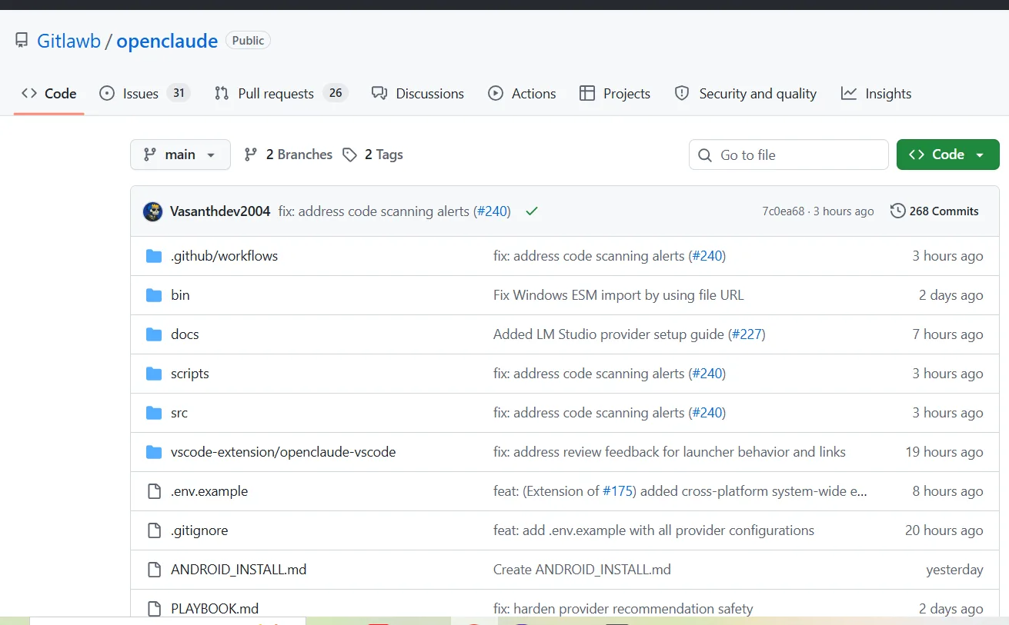Click the #227 pull request link
Image resolution: width=1009 pixels, height=625 pixels.
747,334
